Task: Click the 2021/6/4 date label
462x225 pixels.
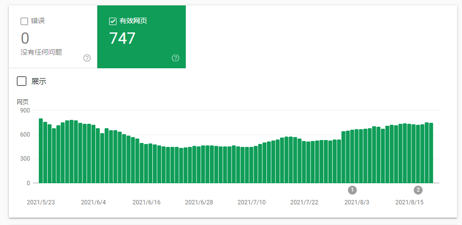Action: (93, 202)
